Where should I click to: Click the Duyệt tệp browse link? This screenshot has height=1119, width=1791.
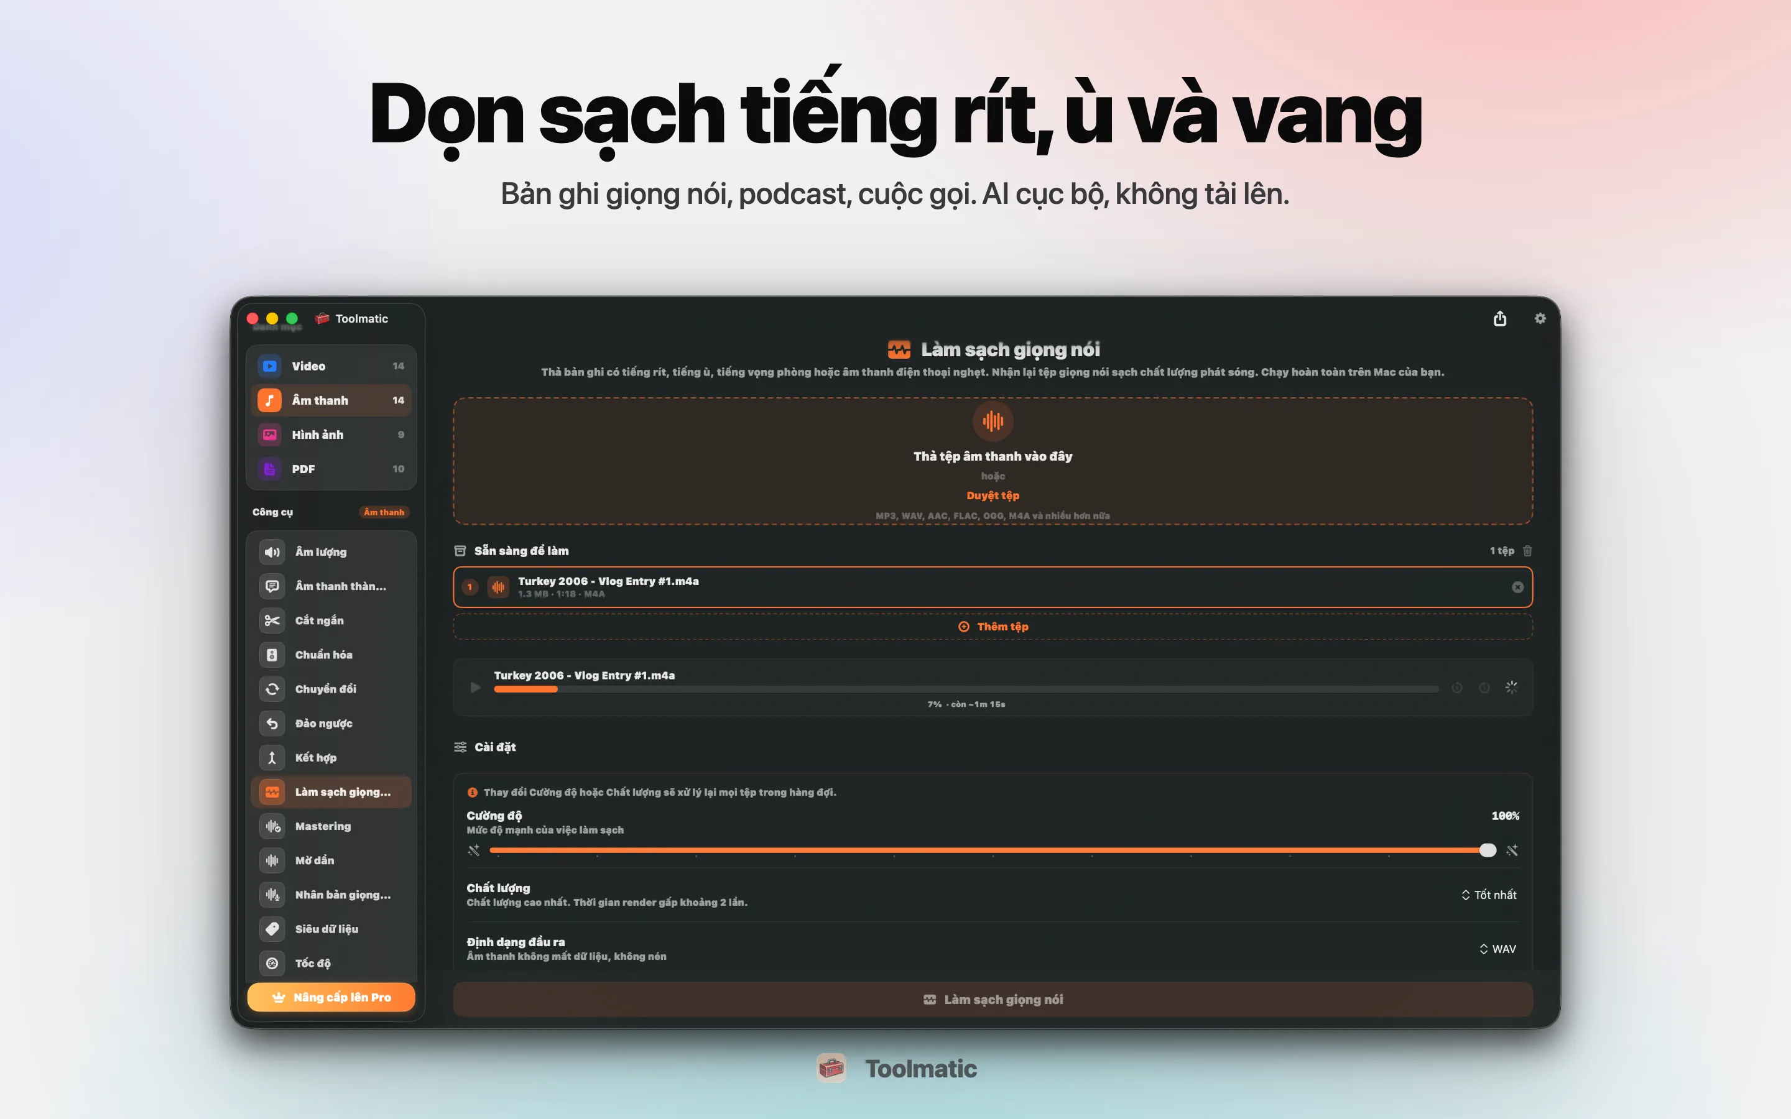coord(993,496)
